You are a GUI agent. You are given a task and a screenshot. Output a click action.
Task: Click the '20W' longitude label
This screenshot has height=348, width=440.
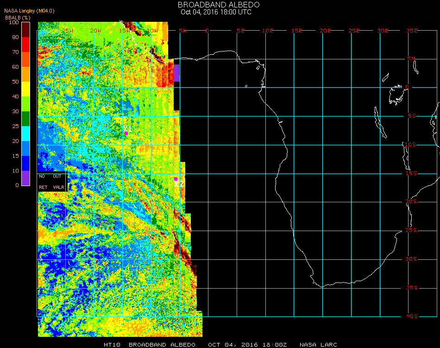point(96,31)
